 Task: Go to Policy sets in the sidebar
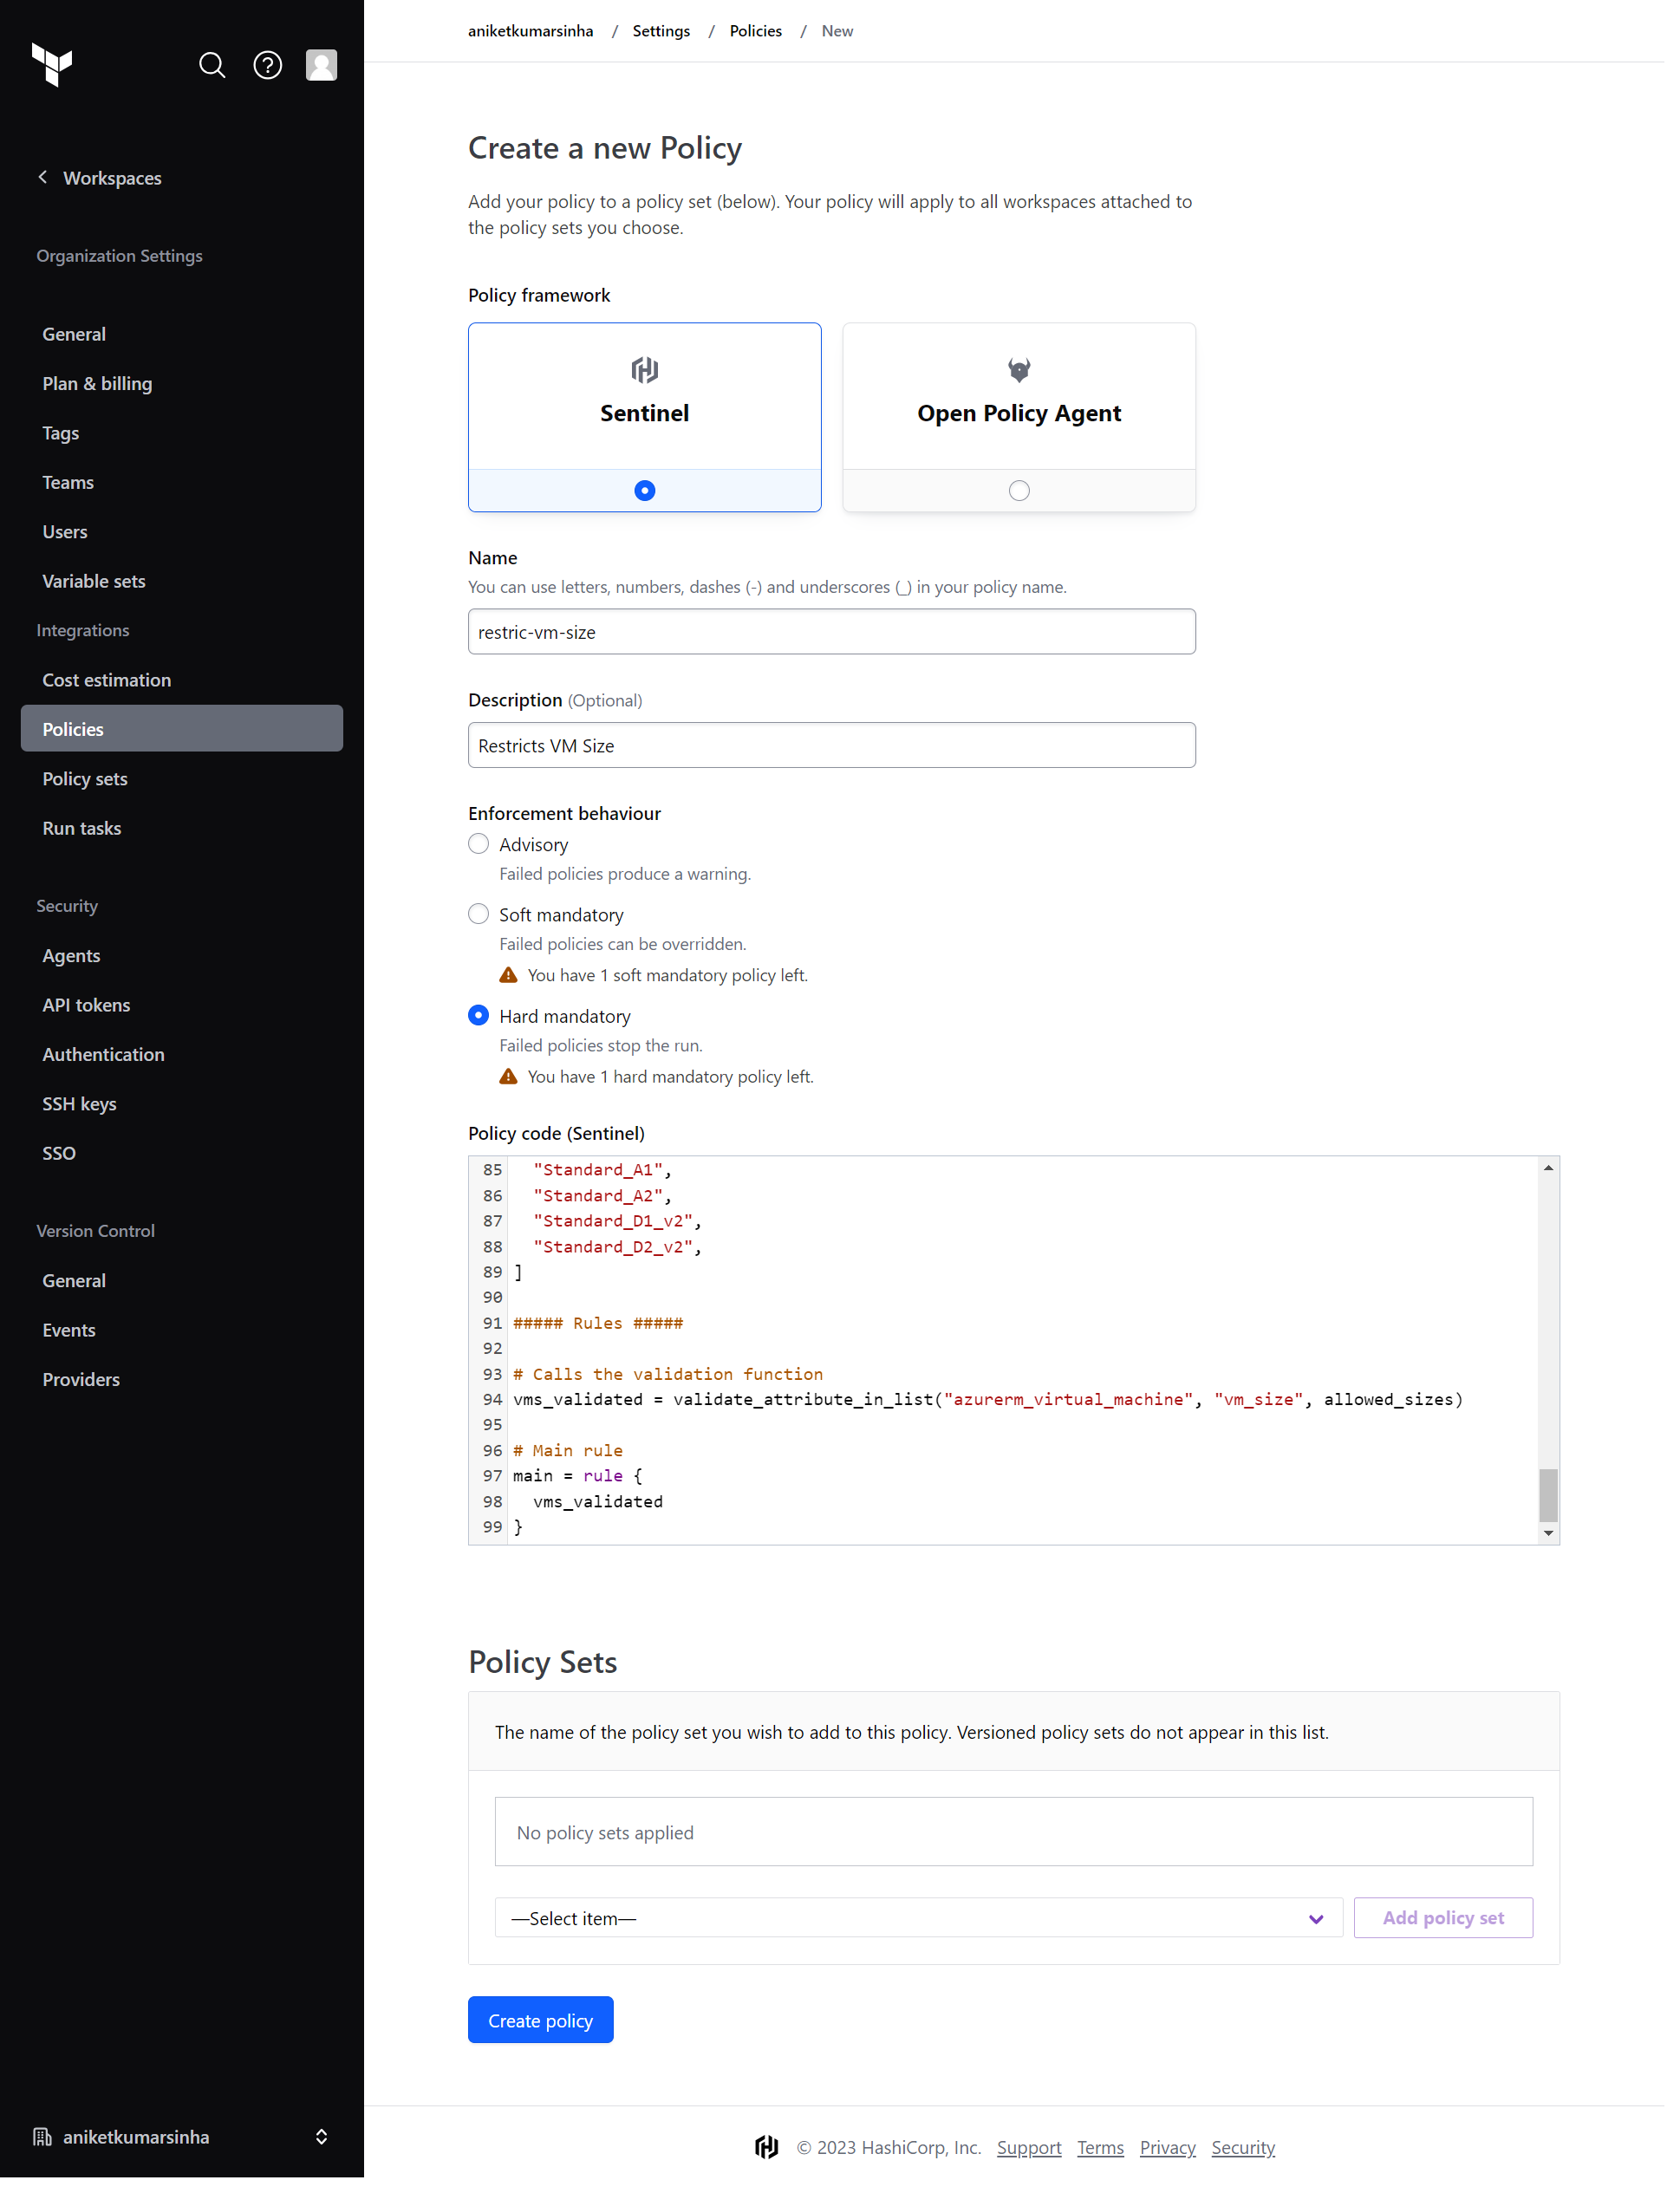pos(85,778)
